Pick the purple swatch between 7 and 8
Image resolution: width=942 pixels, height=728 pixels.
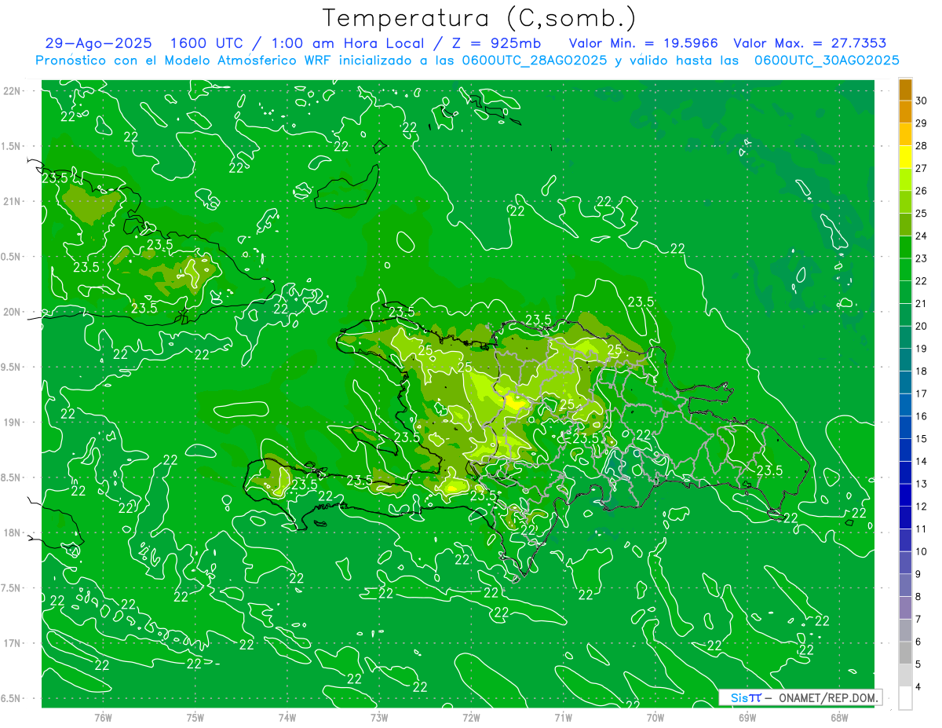[905, 607]
